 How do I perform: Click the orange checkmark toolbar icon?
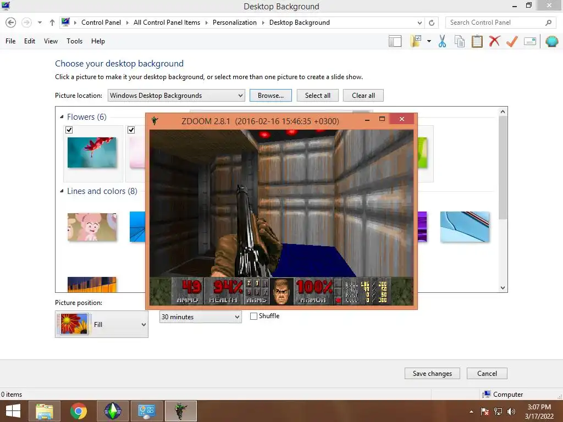point(512,41)
